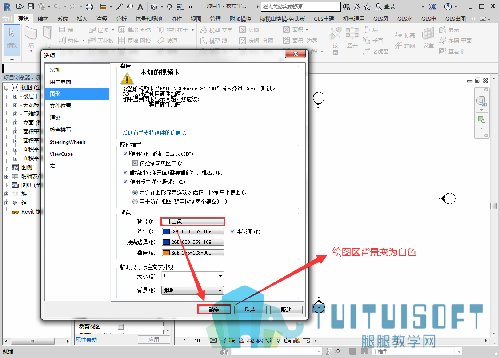The image size is (500, 358).
Task: Open the Component tool dropdown arrow
Action: pos(83,40)
